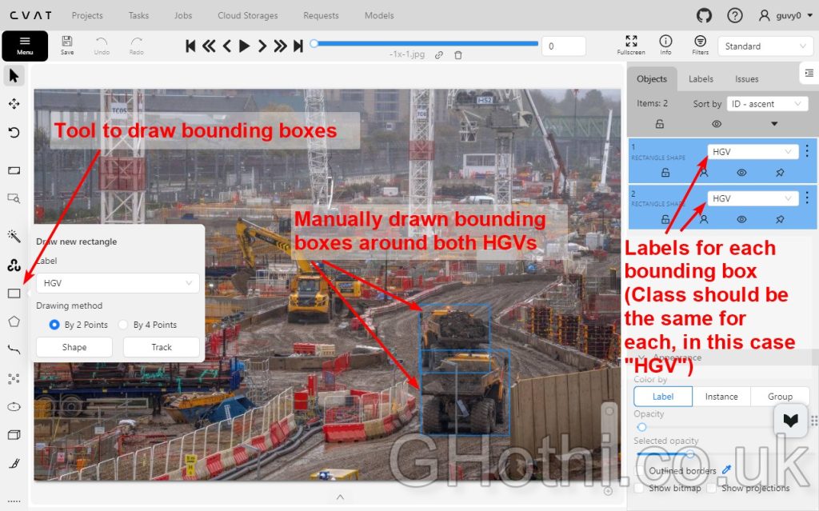Screen dimensions: 819x511
Task: Open the Standard workspace dropdown
Action: tap(765, 46)
